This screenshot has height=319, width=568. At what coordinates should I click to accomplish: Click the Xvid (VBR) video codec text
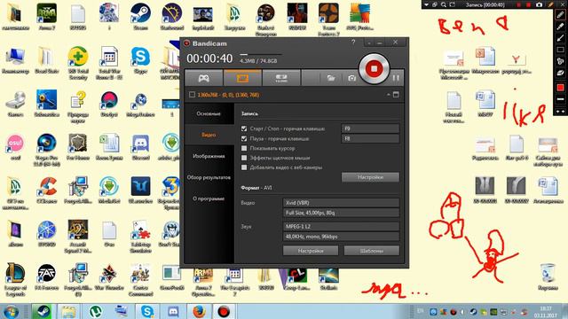point(297,203)
